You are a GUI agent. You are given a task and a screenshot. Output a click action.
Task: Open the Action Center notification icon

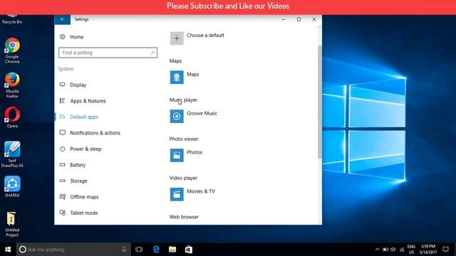pos(445,250)
